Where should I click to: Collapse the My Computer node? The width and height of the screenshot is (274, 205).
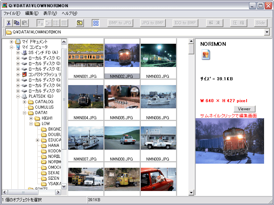click(11, 47)
